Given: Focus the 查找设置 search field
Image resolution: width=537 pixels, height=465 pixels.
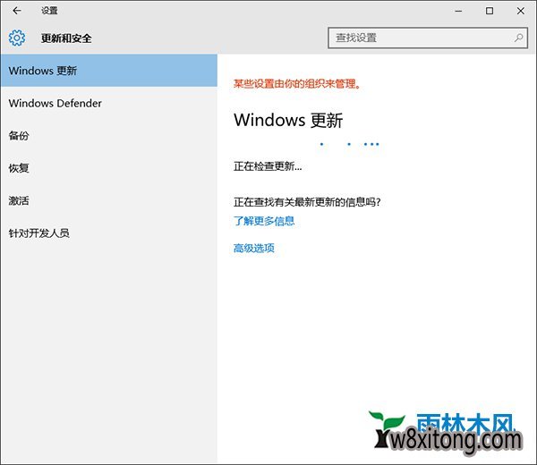Looking at the screenshot, I should [421, 38].
